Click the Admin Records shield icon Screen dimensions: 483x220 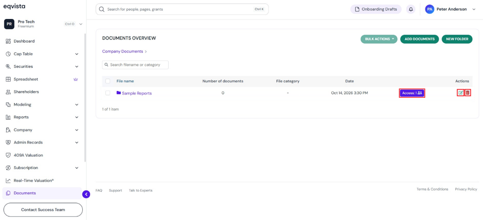[x=8, y=142]
